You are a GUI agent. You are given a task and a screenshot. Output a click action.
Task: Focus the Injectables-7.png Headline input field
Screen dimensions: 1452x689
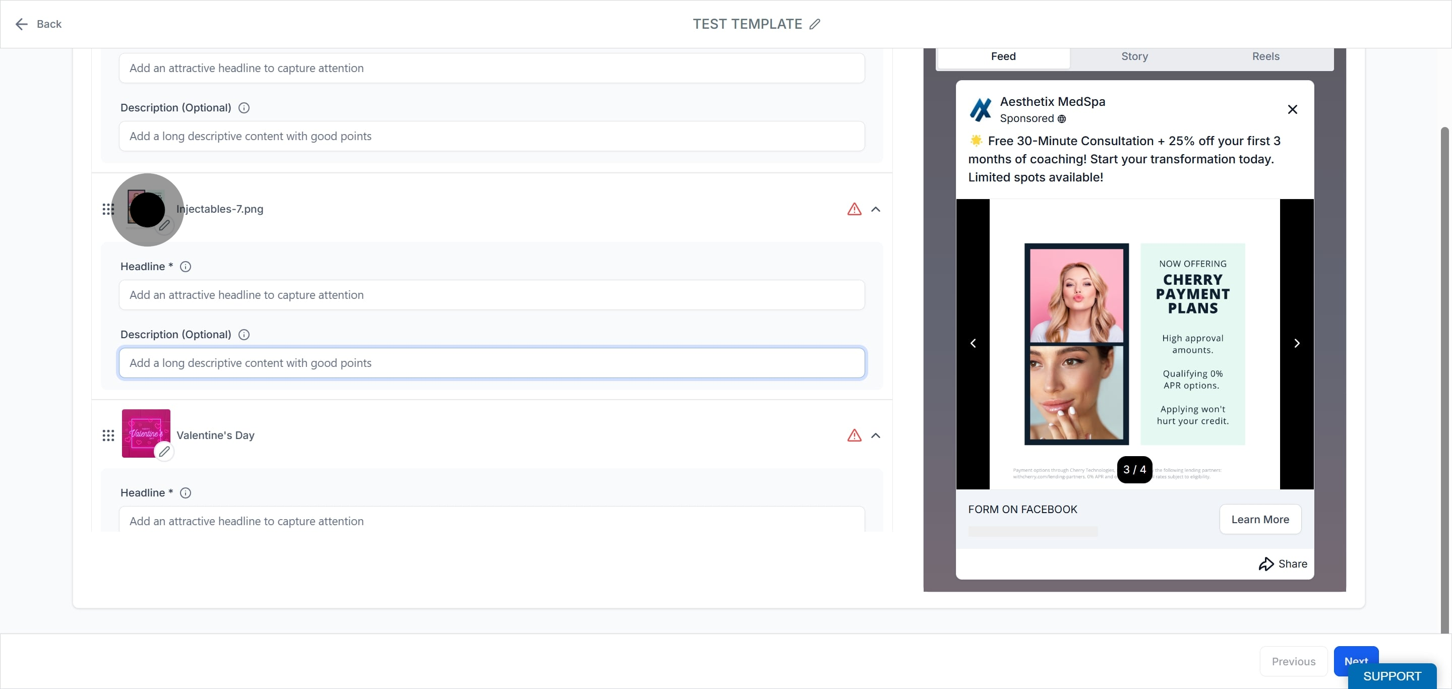(x=492, y=295)
